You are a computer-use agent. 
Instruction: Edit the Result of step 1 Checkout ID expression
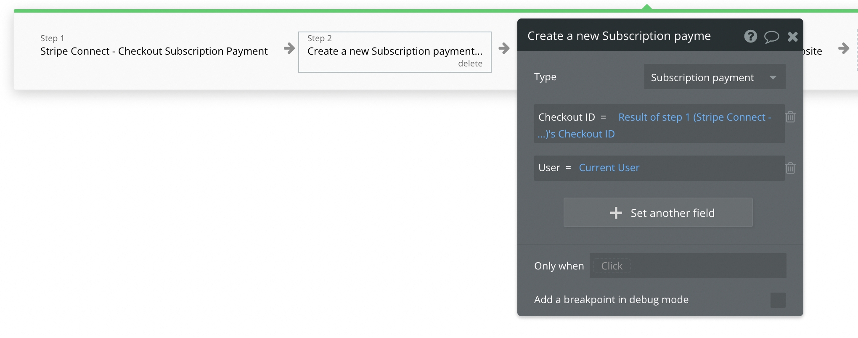click(694, 117)
